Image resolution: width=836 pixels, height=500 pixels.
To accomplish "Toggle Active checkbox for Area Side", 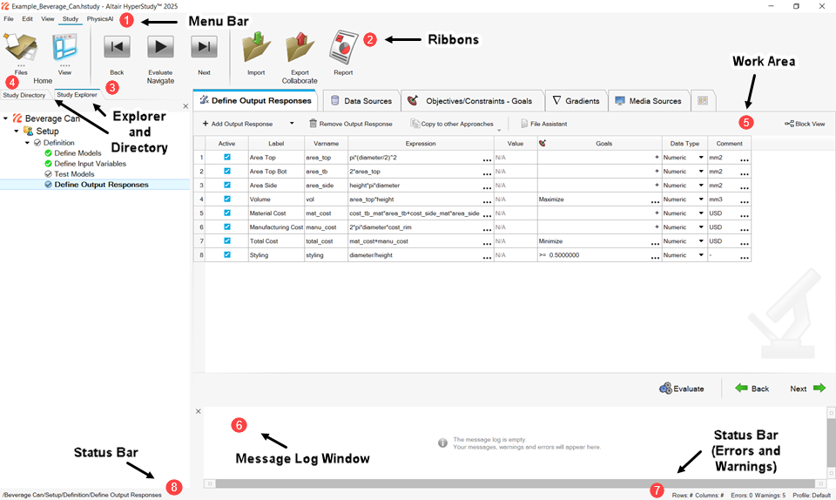I will pyautogui.click(x=227, y=185).
